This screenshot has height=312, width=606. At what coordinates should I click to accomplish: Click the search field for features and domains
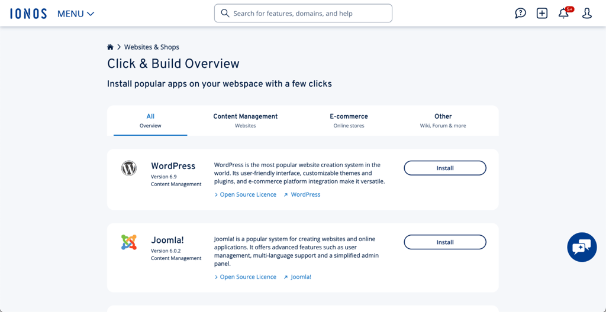[x=303, y=13]
